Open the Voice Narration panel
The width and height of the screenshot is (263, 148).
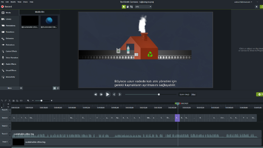click(12, 57)
